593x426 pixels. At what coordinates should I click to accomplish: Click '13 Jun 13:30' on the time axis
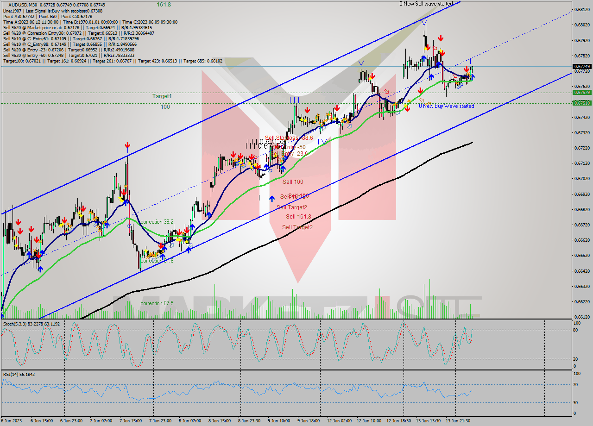tap(428, 421)
